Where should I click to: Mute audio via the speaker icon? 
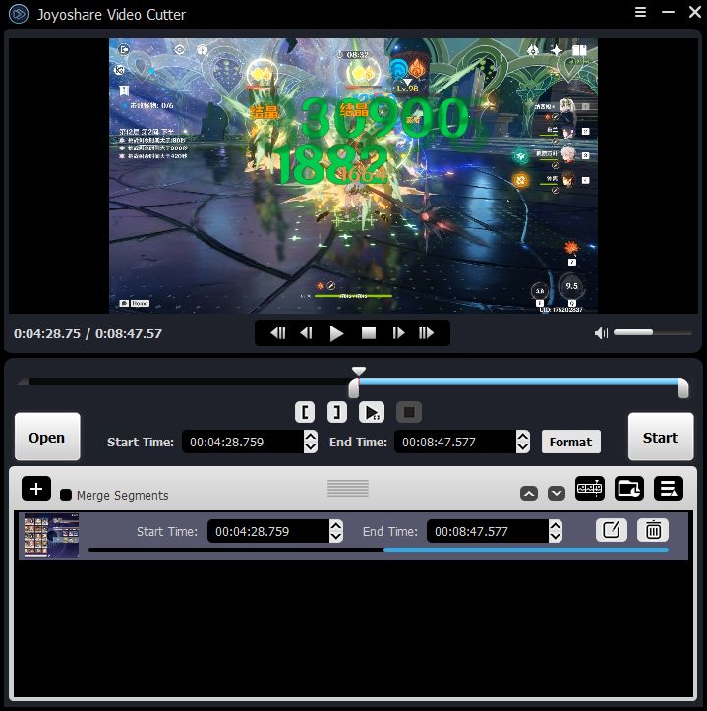point(601,333)
